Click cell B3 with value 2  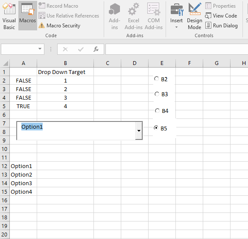click(65, 89)
